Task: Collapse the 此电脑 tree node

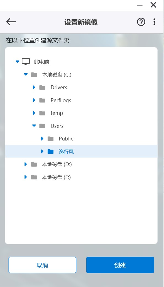Action: [x=17, y=61]
